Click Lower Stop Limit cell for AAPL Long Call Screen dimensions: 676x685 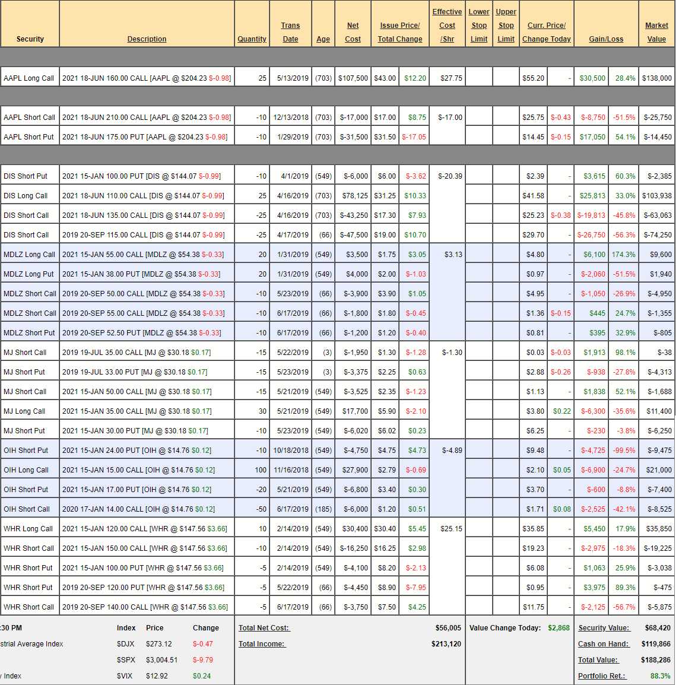(479, 78)
